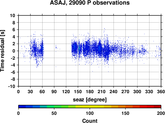
Task: Click the seaz [degree] x-axis label
Action: (x=90, y=100)
